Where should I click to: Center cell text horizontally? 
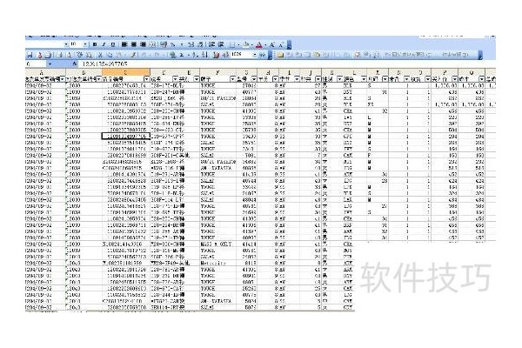(x=133, y=44)
